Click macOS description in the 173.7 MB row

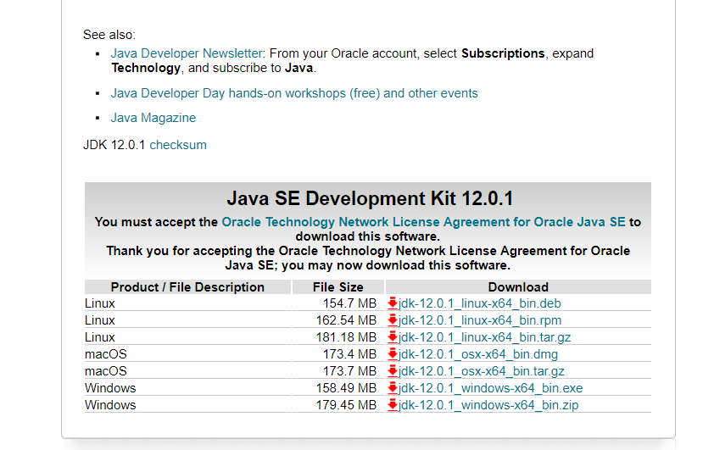106,371
